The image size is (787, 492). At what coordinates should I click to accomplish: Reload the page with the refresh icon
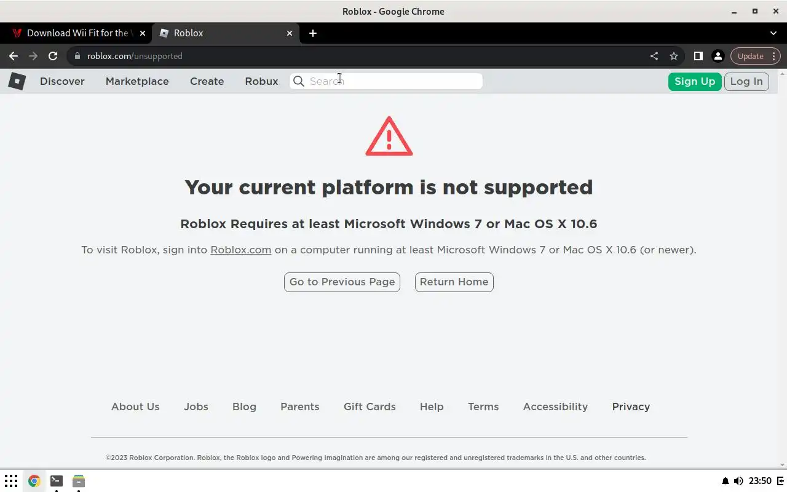point(53,56)
